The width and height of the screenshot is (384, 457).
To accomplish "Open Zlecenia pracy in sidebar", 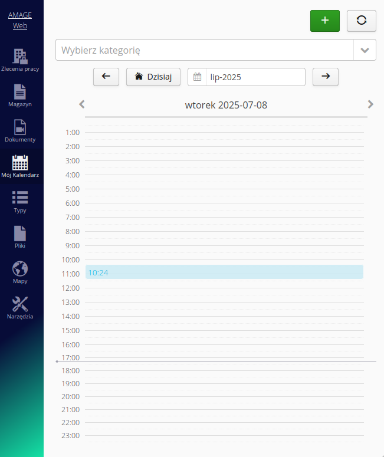I will point(20,60).
